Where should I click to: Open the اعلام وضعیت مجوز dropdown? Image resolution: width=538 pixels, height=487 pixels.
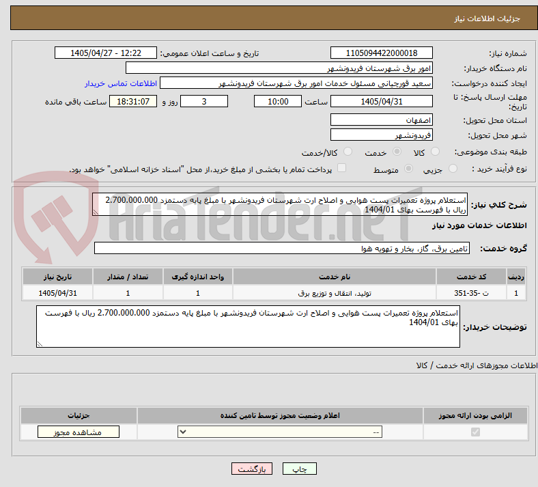(280, 432)
